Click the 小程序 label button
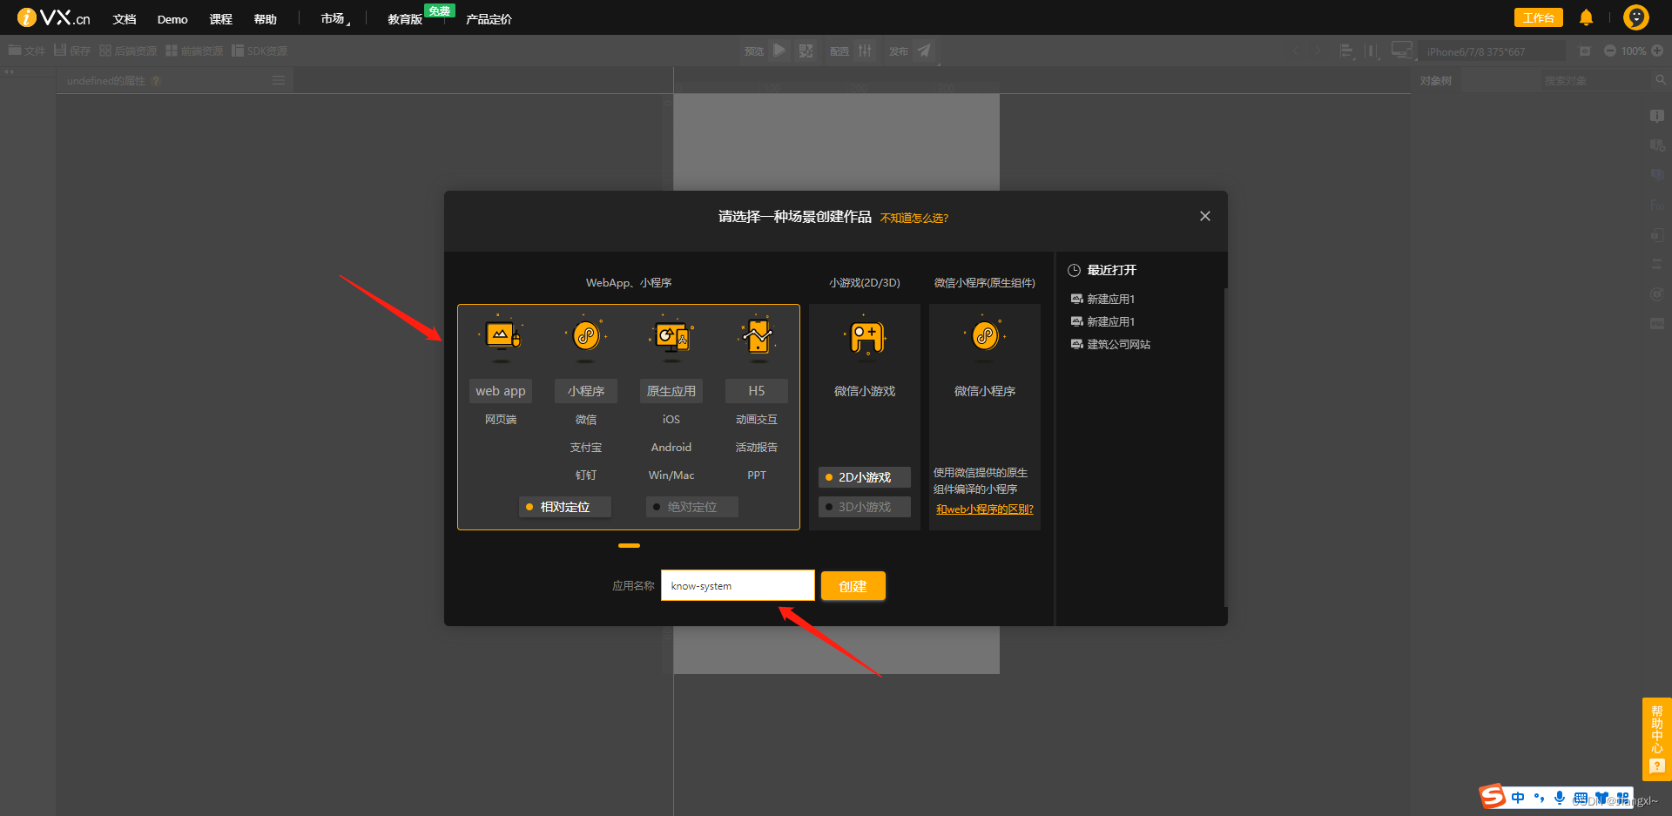Screen dimensions: 1672x816 tap(586, 391)
